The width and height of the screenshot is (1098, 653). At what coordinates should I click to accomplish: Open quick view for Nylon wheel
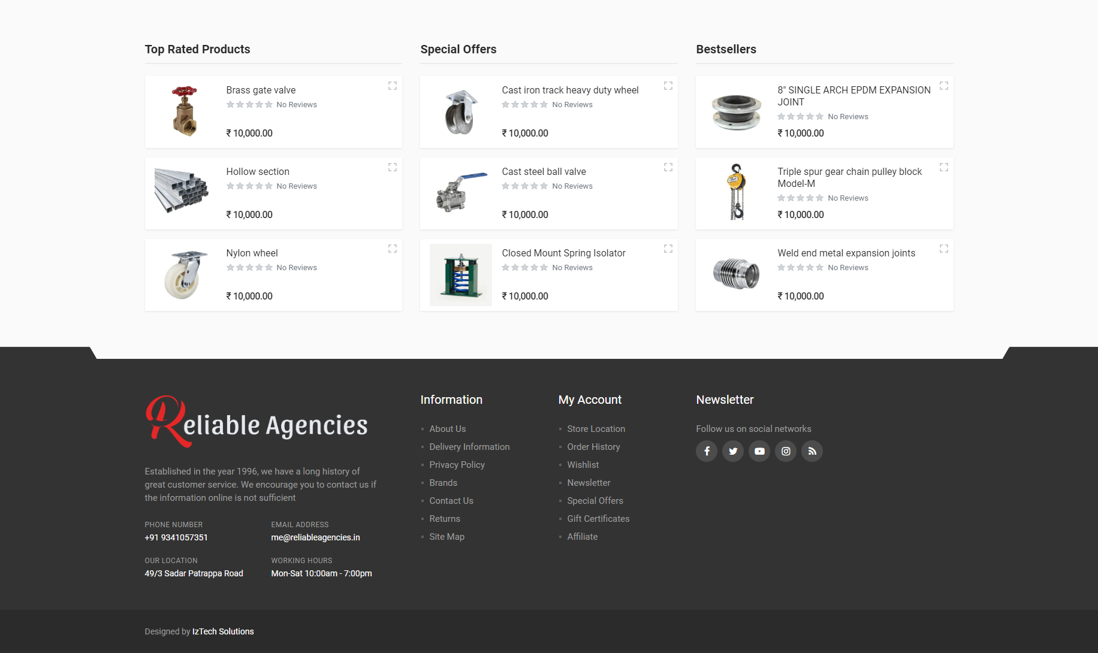[x=393, y=249]
